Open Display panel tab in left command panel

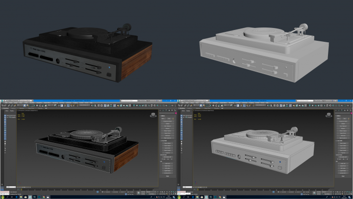172,111
